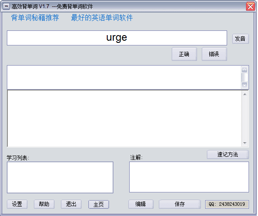This screenshot has width=258, height=216.
Task: Click the large text area's scroll-down arrow
Action: 245,143
